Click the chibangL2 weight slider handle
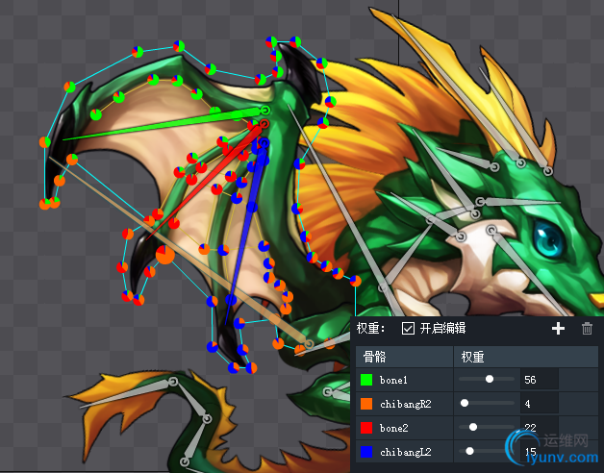 click(x=469, y=451)
